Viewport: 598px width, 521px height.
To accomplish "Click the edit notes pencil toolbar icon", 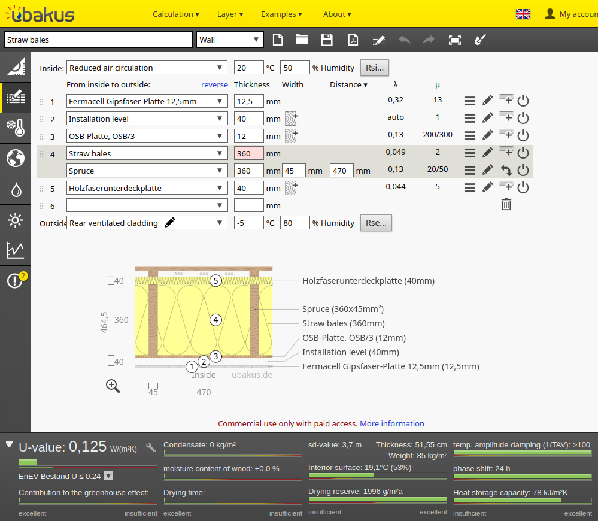I will pyautogui.click(x=379, y=40).
